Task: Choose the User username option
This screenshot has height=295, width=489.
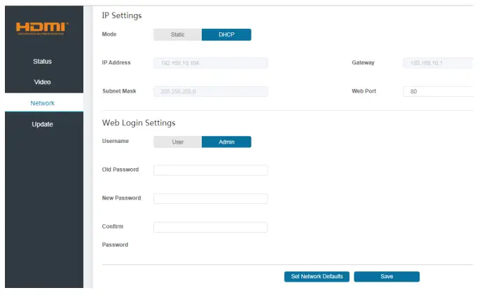Action: coord(177,142)
